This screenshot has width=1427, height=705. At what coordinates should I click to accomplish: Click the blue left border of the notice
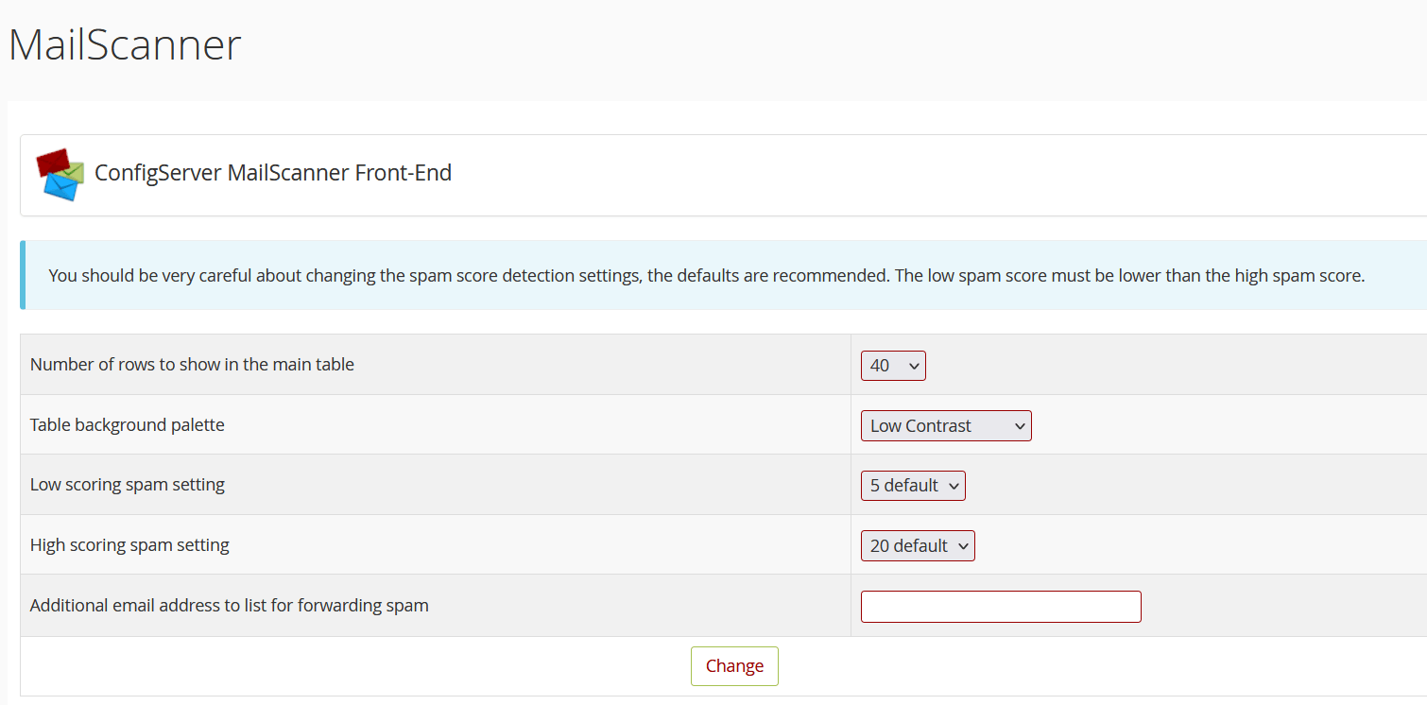point(23,275)
